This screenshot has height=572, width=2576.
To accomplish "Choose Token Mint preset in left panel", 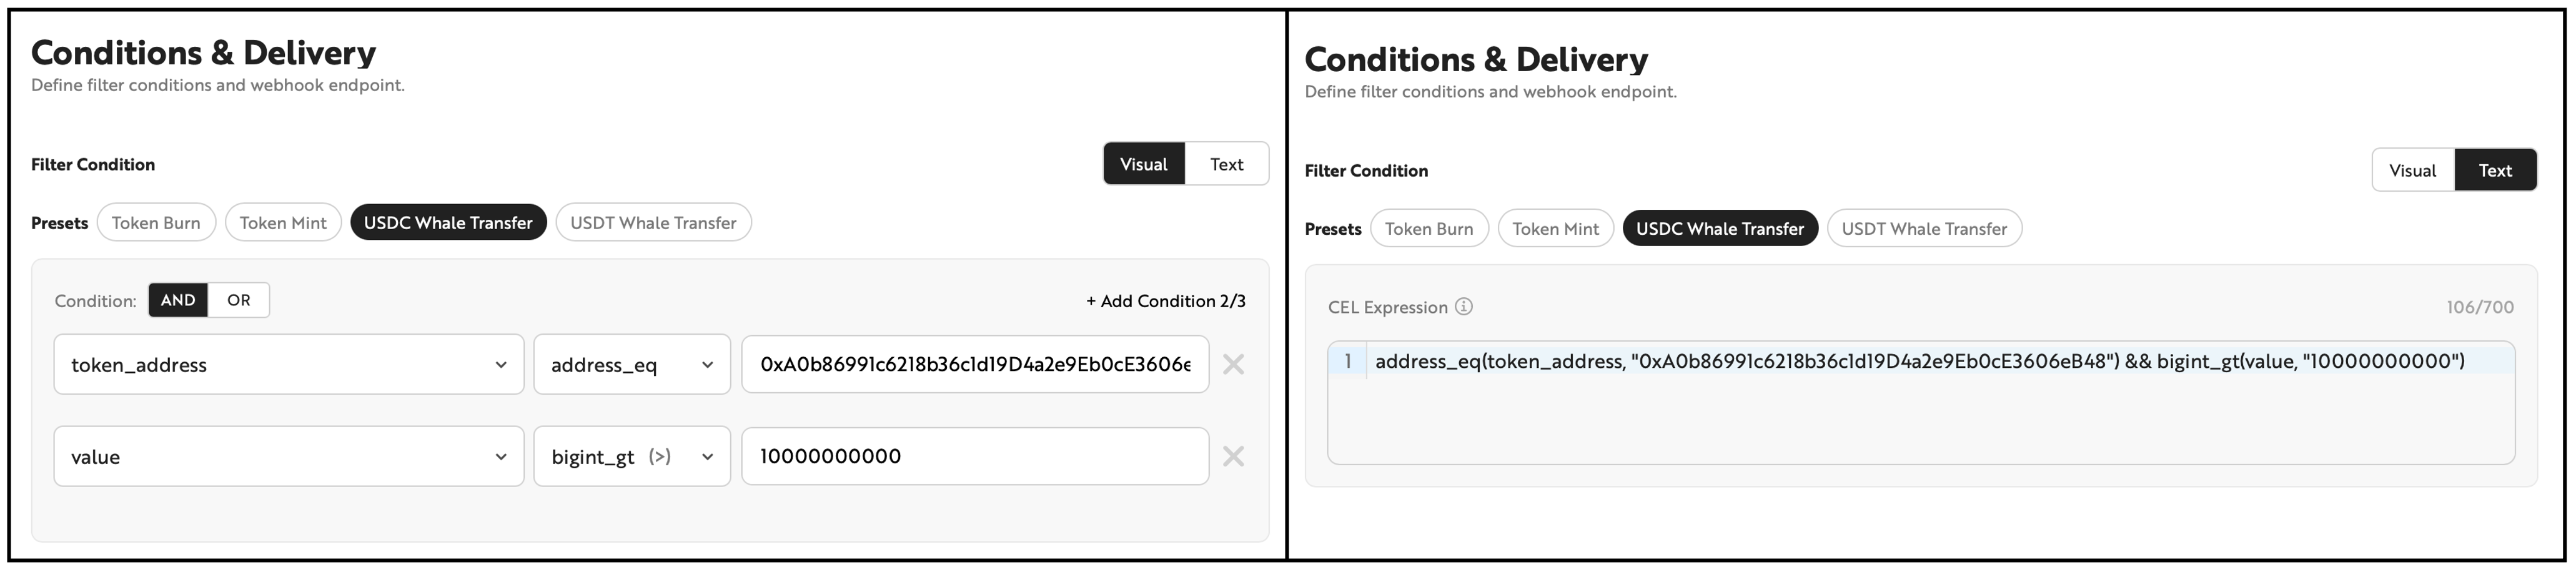I will tap(283, 223).
